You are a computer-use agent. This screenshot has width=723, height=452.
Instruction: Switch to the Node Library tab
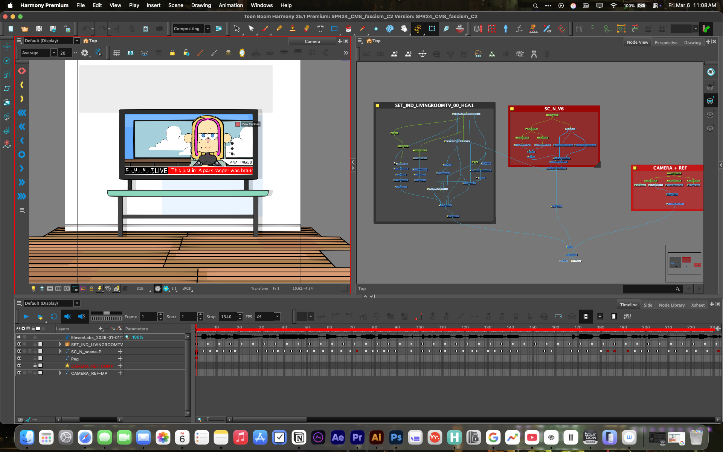(x=671, y=305)
